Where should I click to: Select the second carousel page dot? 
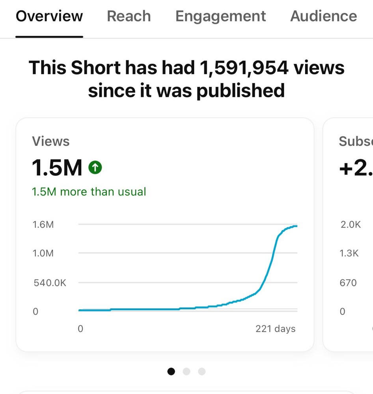coord(186,371)
